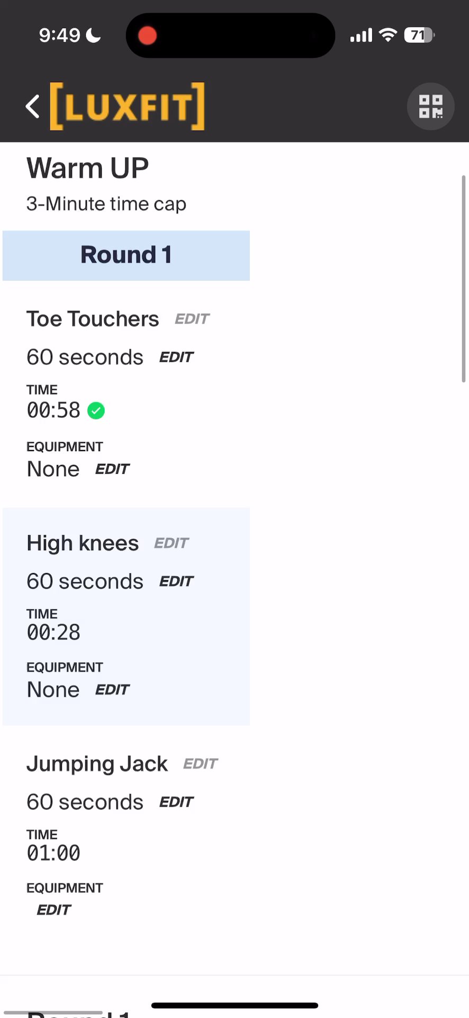Edit the Toe Touchers exercise name
This screenshot has width=469, height=1018.
click(192, 319)
